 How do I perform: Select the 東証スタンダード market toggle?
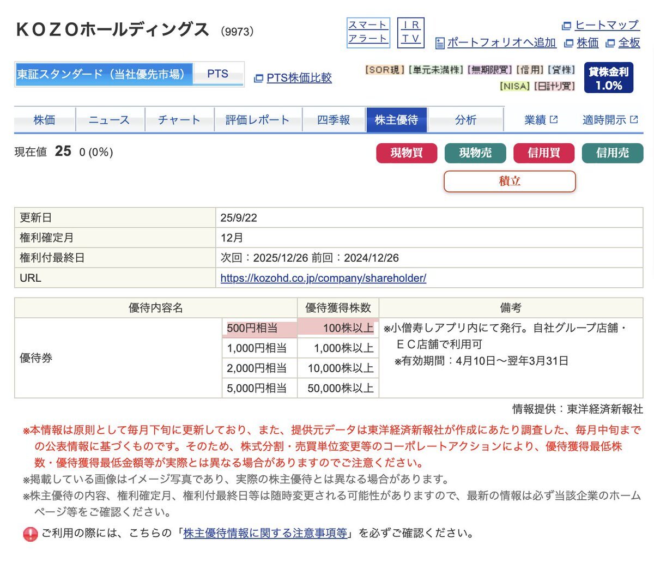[104, 74]
